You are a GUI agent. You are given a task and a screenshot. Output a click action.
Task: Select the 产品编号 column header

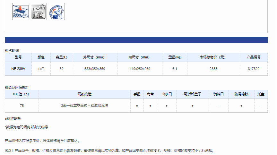[x=254, y=57]
